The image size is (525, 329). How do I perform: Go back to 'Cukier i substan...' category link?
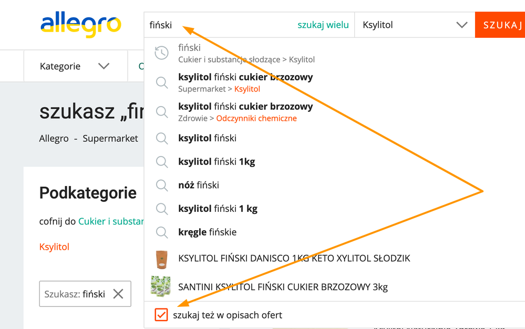(x=111, y=221)
